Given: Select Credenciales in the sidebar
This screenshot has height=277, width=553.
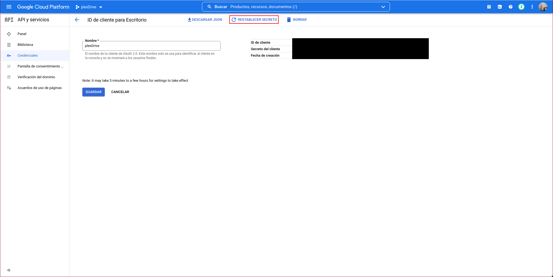Looking at the screenshot, I should (x=28, y=55).
